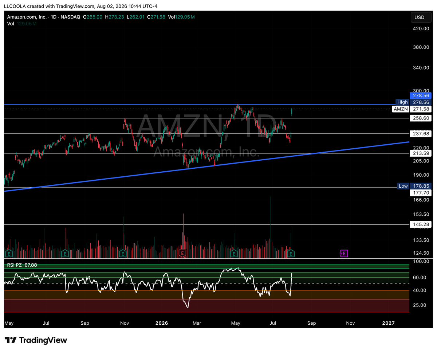
Task: Click the 258.60 price axis label
Action: tap(421, 118)
